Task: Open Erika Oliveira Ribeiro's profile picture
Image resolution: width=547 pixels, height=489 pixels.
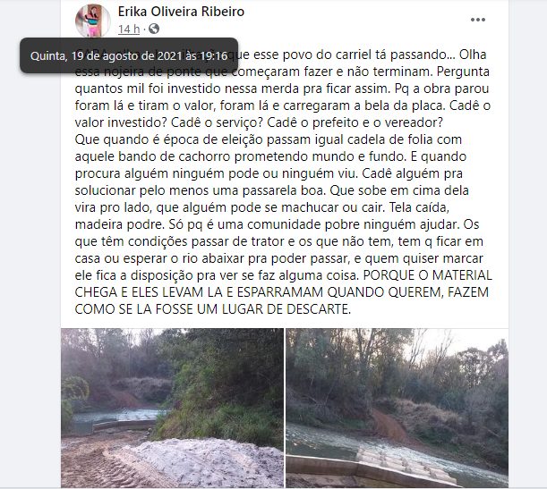Action: pos(93,21)
